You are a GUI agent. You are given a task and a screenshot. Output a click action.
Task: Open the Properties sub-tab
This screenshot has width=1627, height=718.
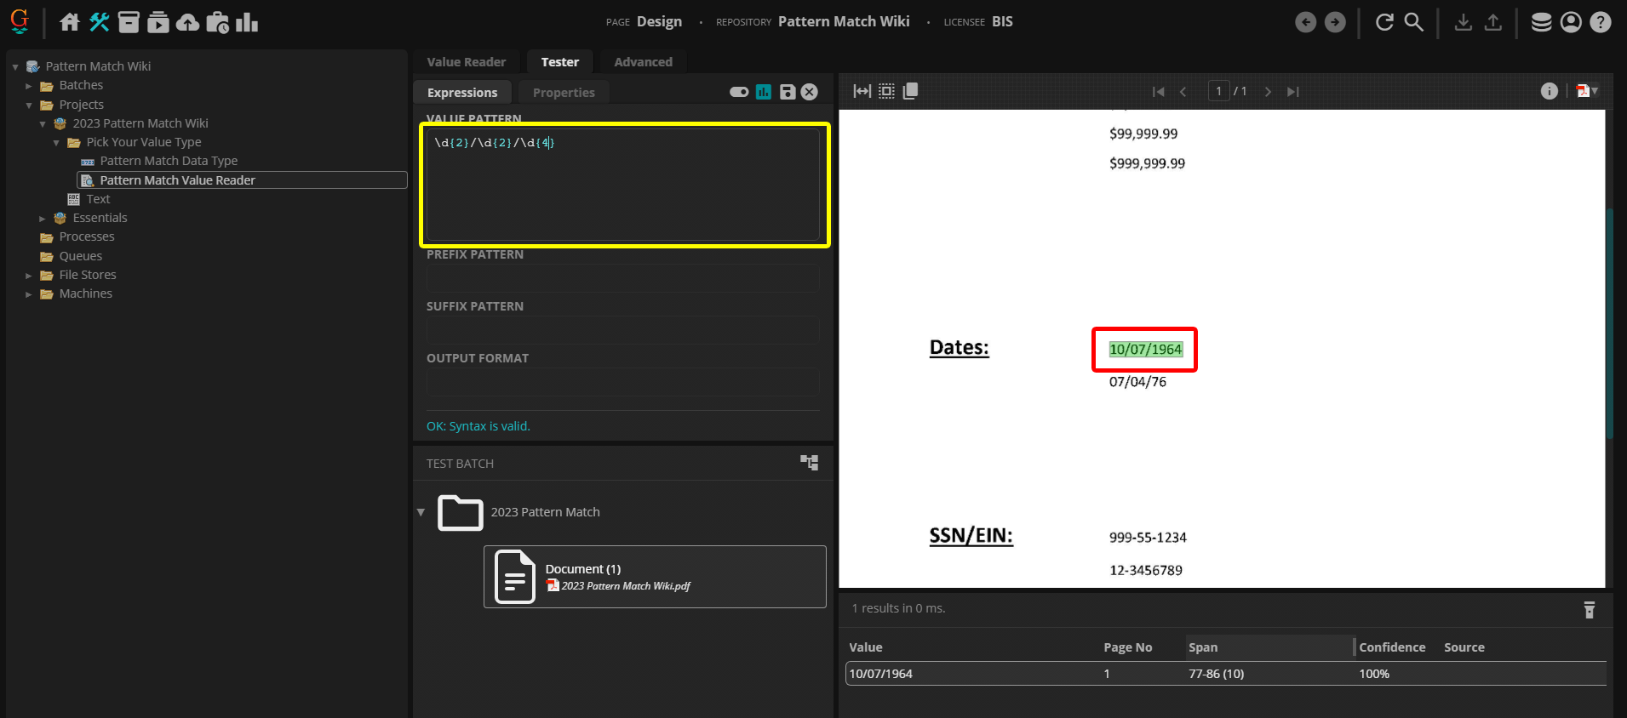(564, 93)
